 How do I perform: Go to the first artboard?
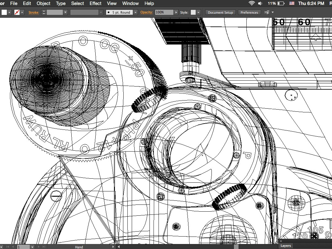click(7, 247)
